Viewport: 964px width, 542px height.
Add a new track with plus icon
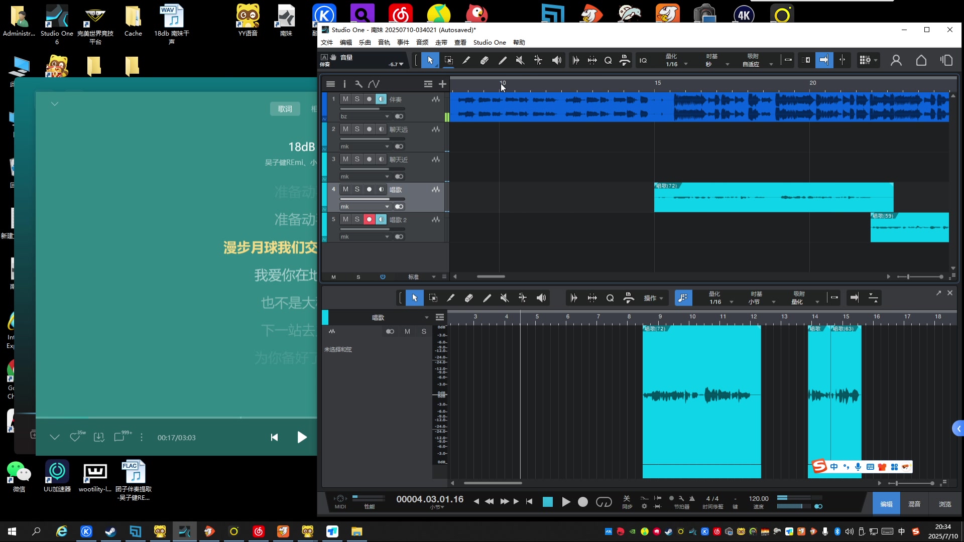442,84
